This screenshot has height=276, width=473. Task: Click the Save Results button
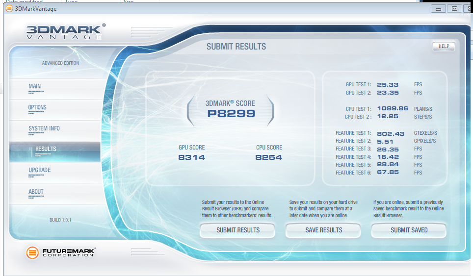[x=323, y=230]
